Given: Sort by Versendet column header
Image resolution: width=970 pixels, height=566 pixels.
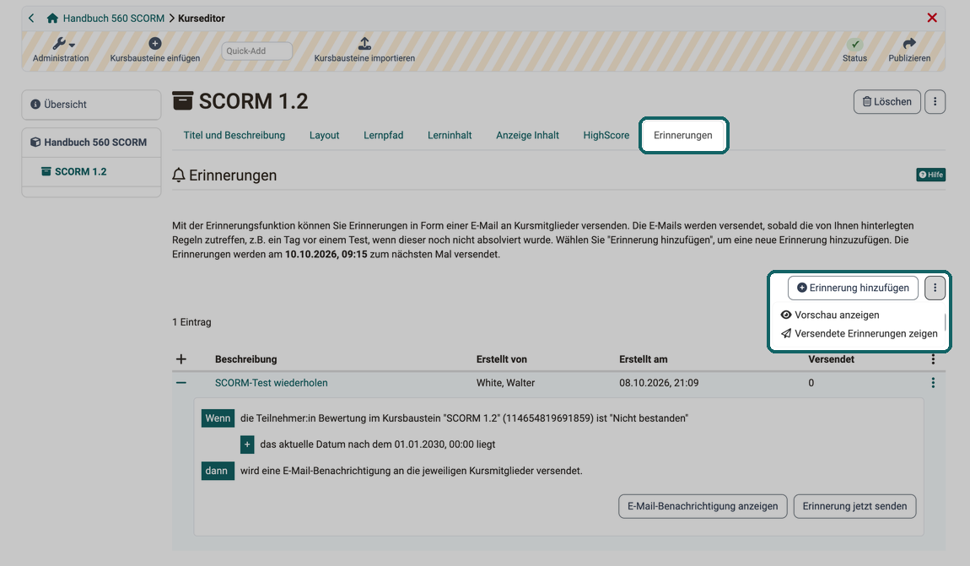Looking at the screenshot, I should point(831,359).
